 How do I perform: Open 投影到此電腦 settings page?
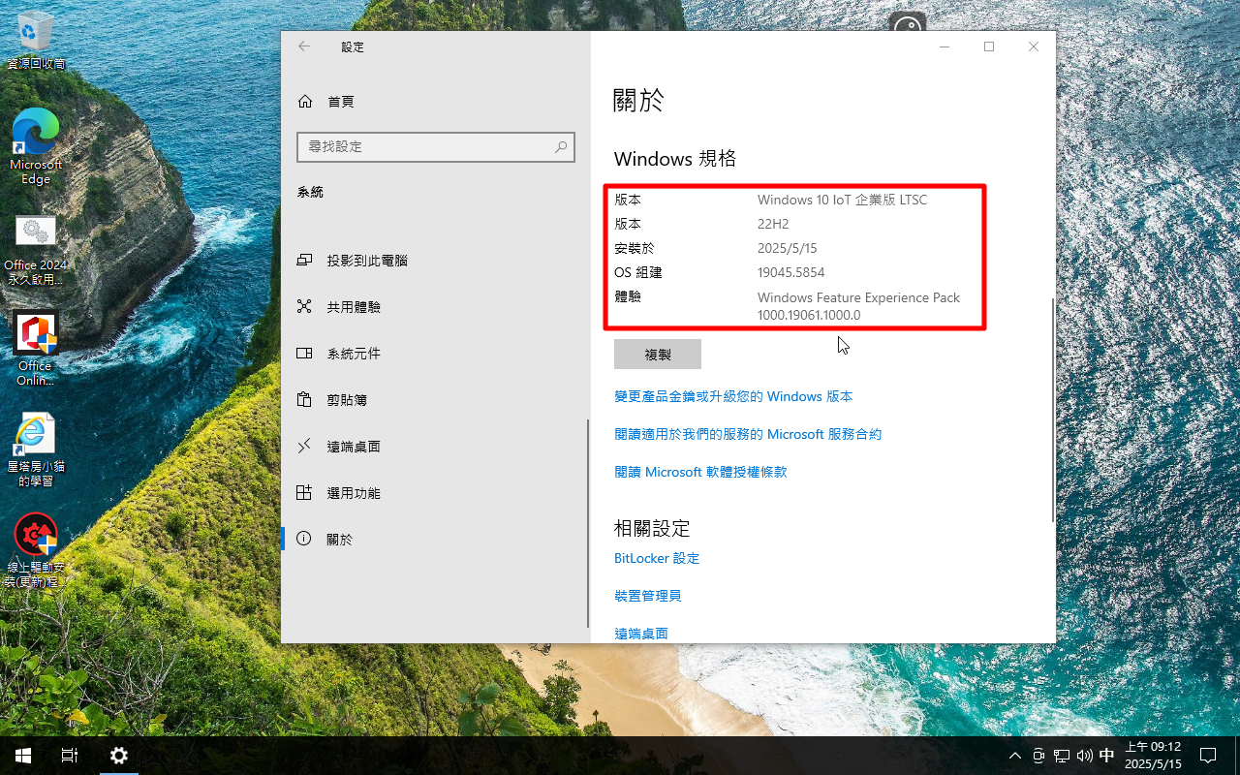pyautogui.click(x=436, y=261)
